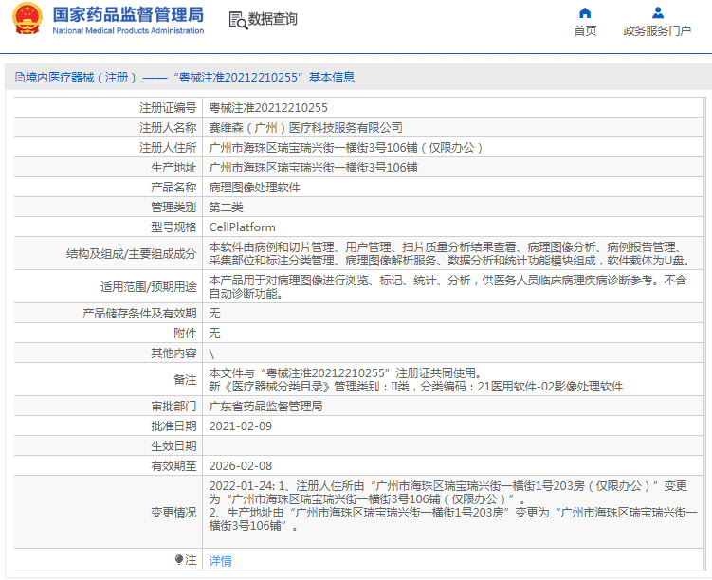
Task: Open the 详情 link
Action: [x=220, y=561]
